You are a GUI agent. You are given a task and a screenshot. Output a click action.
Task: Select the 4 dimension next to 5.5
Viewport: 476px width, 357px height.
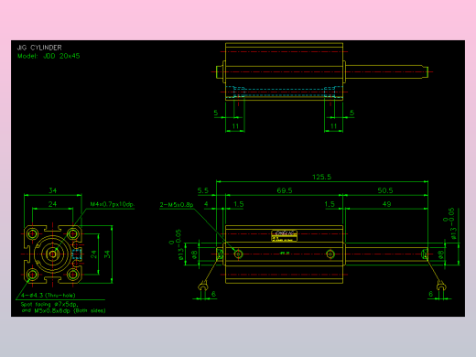pyautogui.click(x=206, y=204)
